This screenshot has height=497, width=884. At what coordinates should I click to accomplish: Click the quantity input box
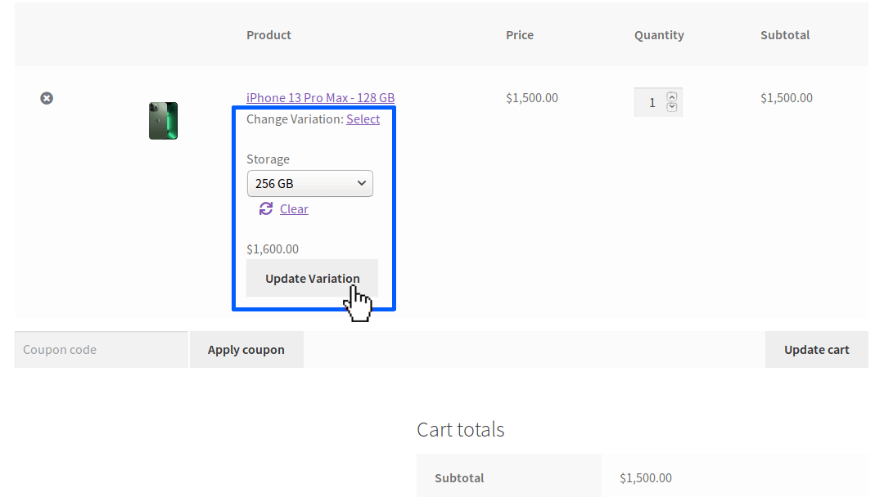point(652,101)
